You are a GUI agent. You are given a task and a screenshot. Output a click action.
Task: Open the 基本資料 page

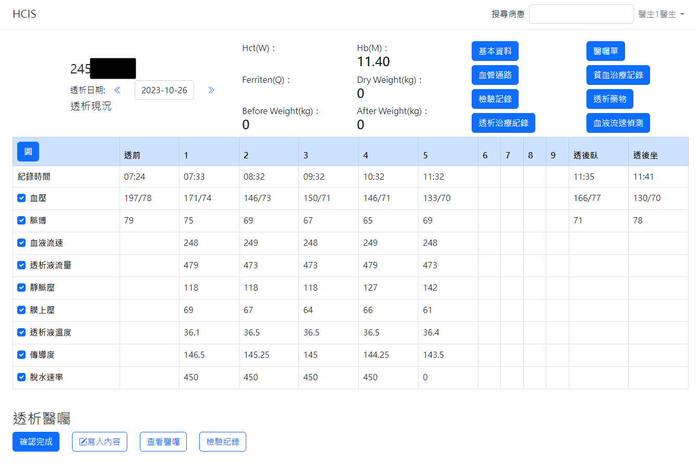[495, 51]
